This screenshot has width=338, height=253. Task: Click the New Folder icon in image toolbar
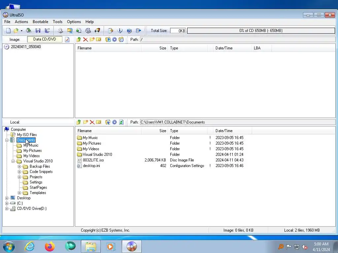tap(92, 40)
